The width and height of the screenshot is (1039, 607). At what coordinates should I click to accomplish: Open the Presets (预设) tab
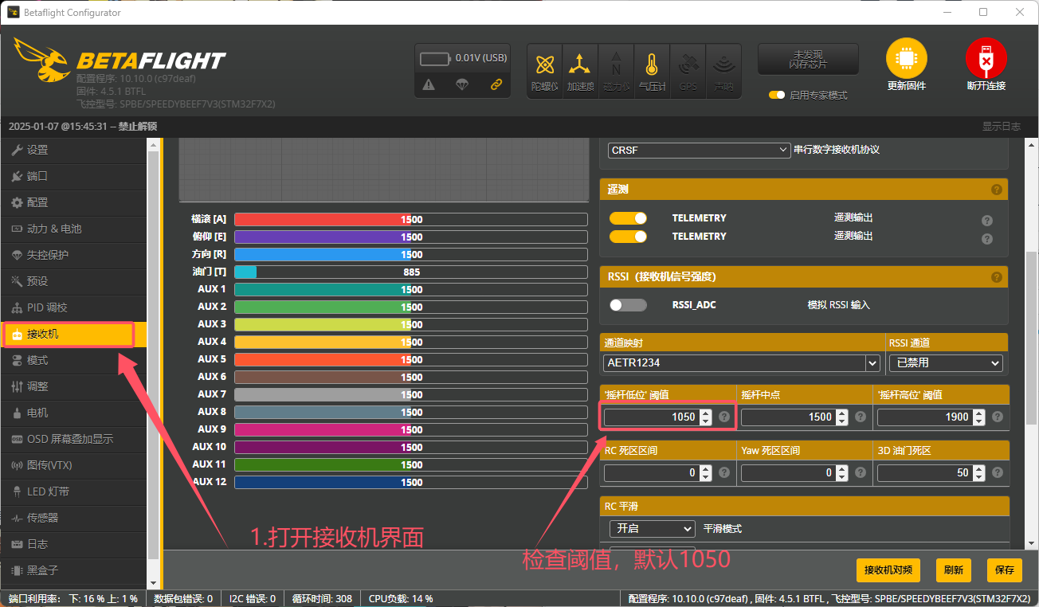[73, 281]
